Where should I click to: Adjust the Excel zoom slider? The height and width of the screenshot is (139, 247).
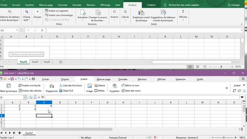[x=221, y=67]
